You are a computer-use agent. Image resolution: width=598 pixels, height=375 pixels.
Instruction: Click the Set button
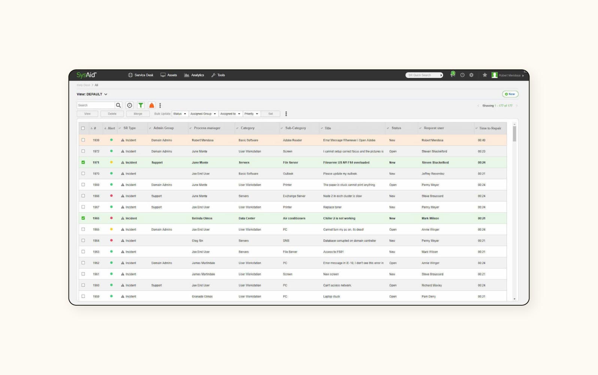[271, 114]
